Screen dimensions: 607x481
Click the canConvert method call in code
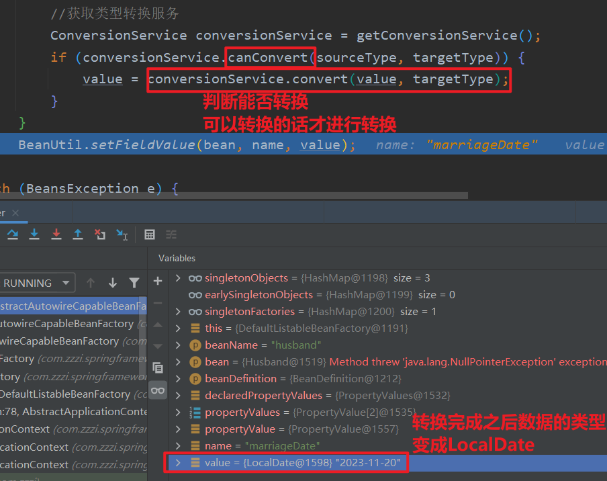point(270,58)
